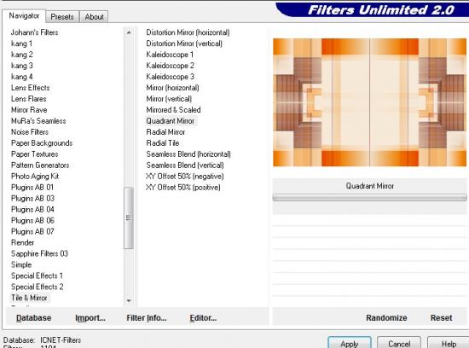This screenshot has width=469, height=348.
Task: Select the Navigator tab
Action: click(24, 15)
